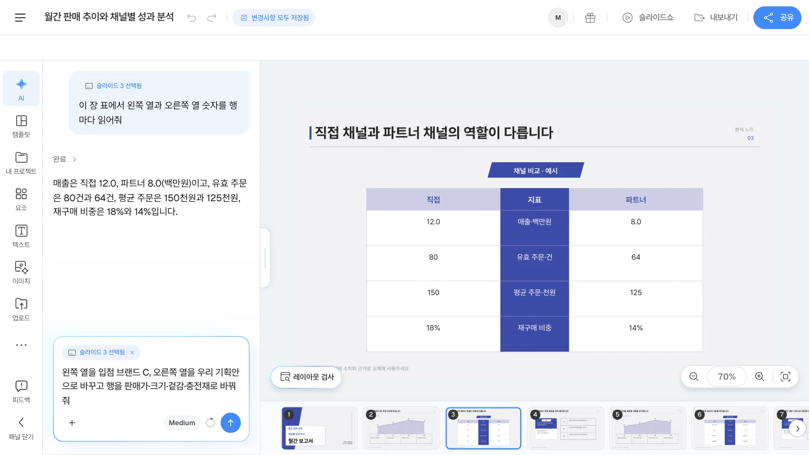Open the Medium effort dropdown

pyautogui.click(x=182, y=423)
